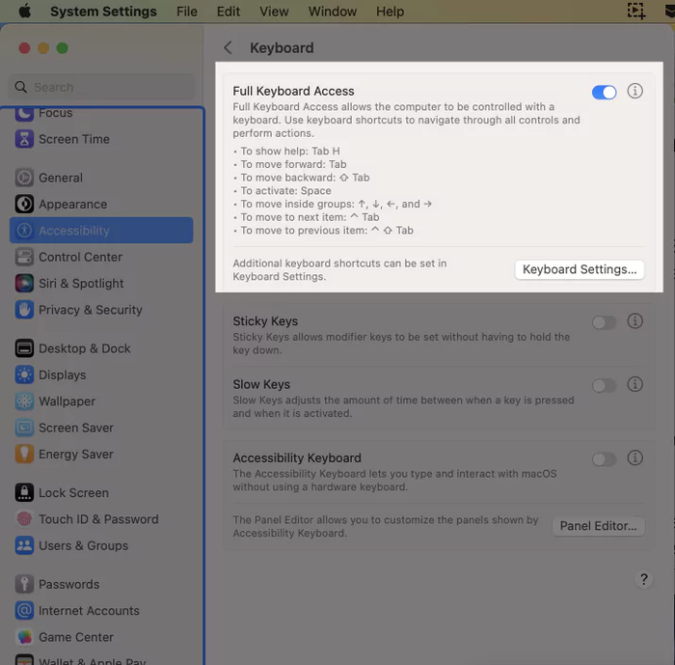The image size is (675, 665).
Task: Disable the Full Keyboard Access switch
Action: point(604,92)
